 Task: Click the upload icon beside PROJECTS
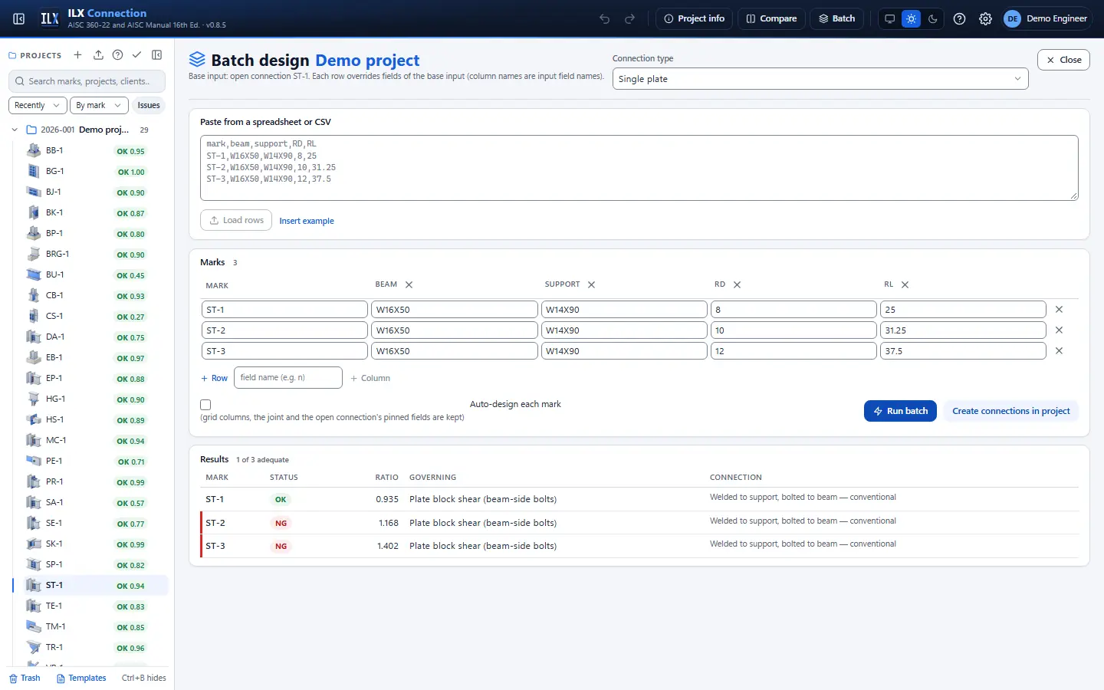(x=98, y=55)
